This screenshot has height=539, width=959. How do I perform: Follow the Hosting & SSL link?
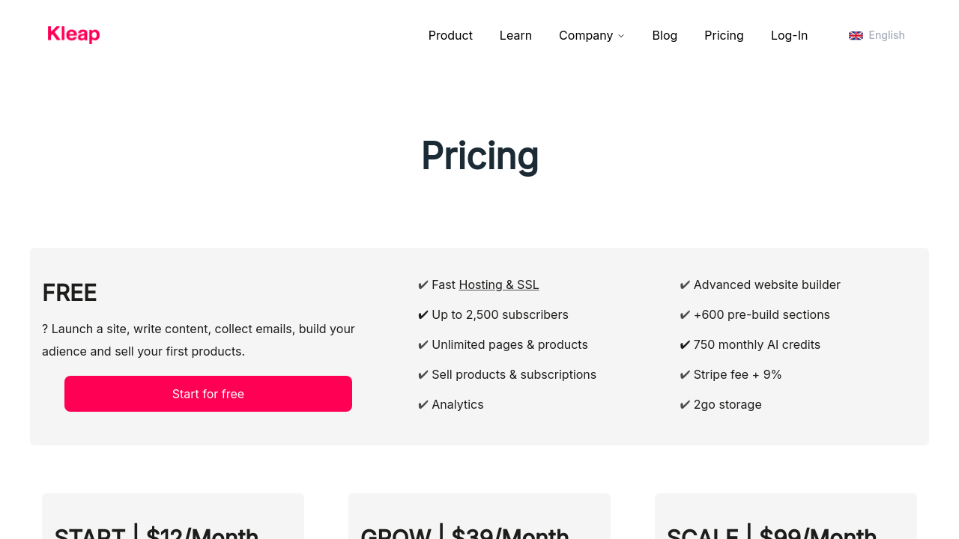[498, 284]
